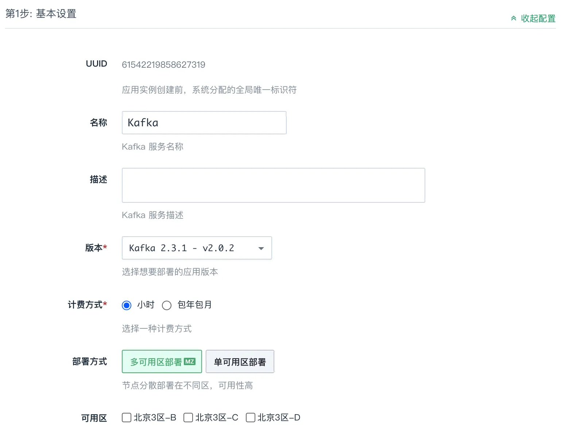Click the 第1步: 基本设置 heading
Viewport: 561px width, 431px height.
[41, 14]
